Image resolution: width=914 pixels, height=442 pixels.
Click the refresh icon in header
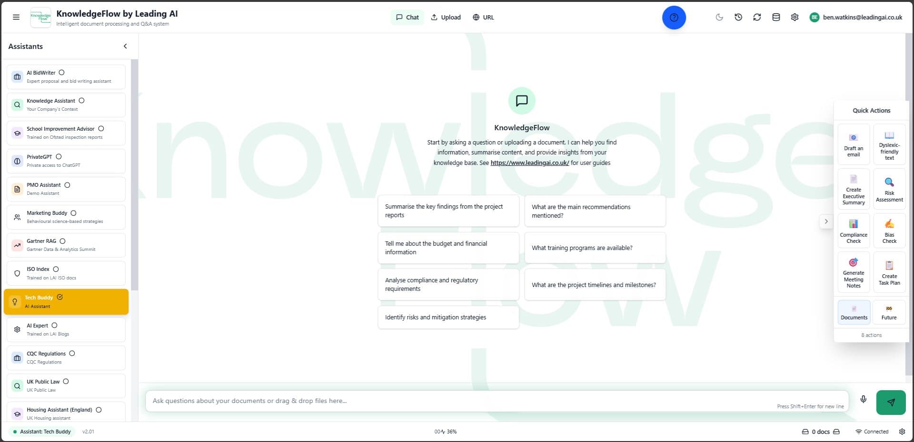click(757, 17)
